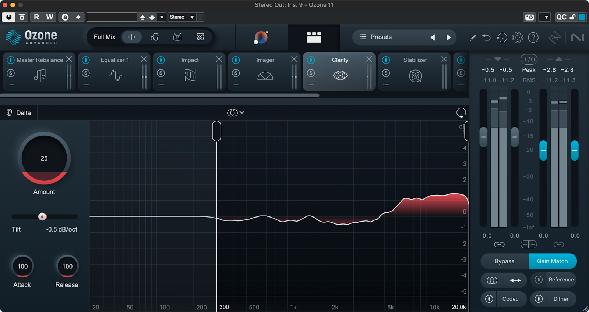Remove the Stabilizer module with its X
This screenshot has height=312, width=589.
point(444,59)
